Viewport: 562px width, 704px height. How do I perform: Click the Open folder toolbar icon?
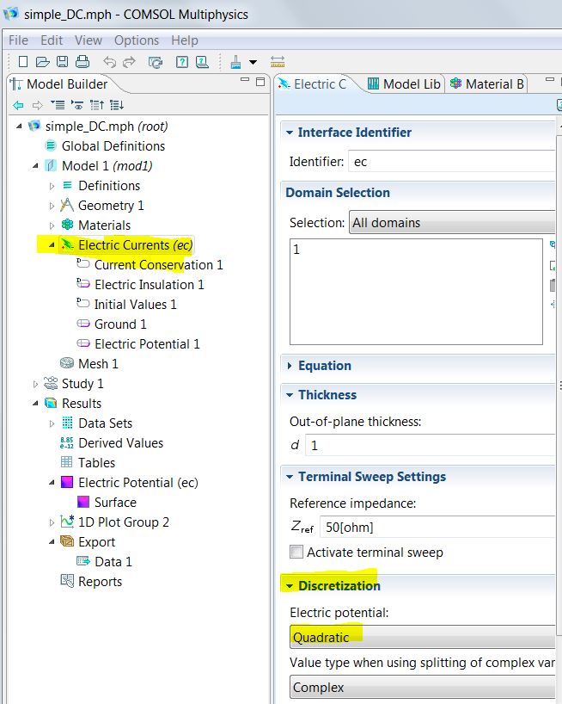click(x=43, y=62)
